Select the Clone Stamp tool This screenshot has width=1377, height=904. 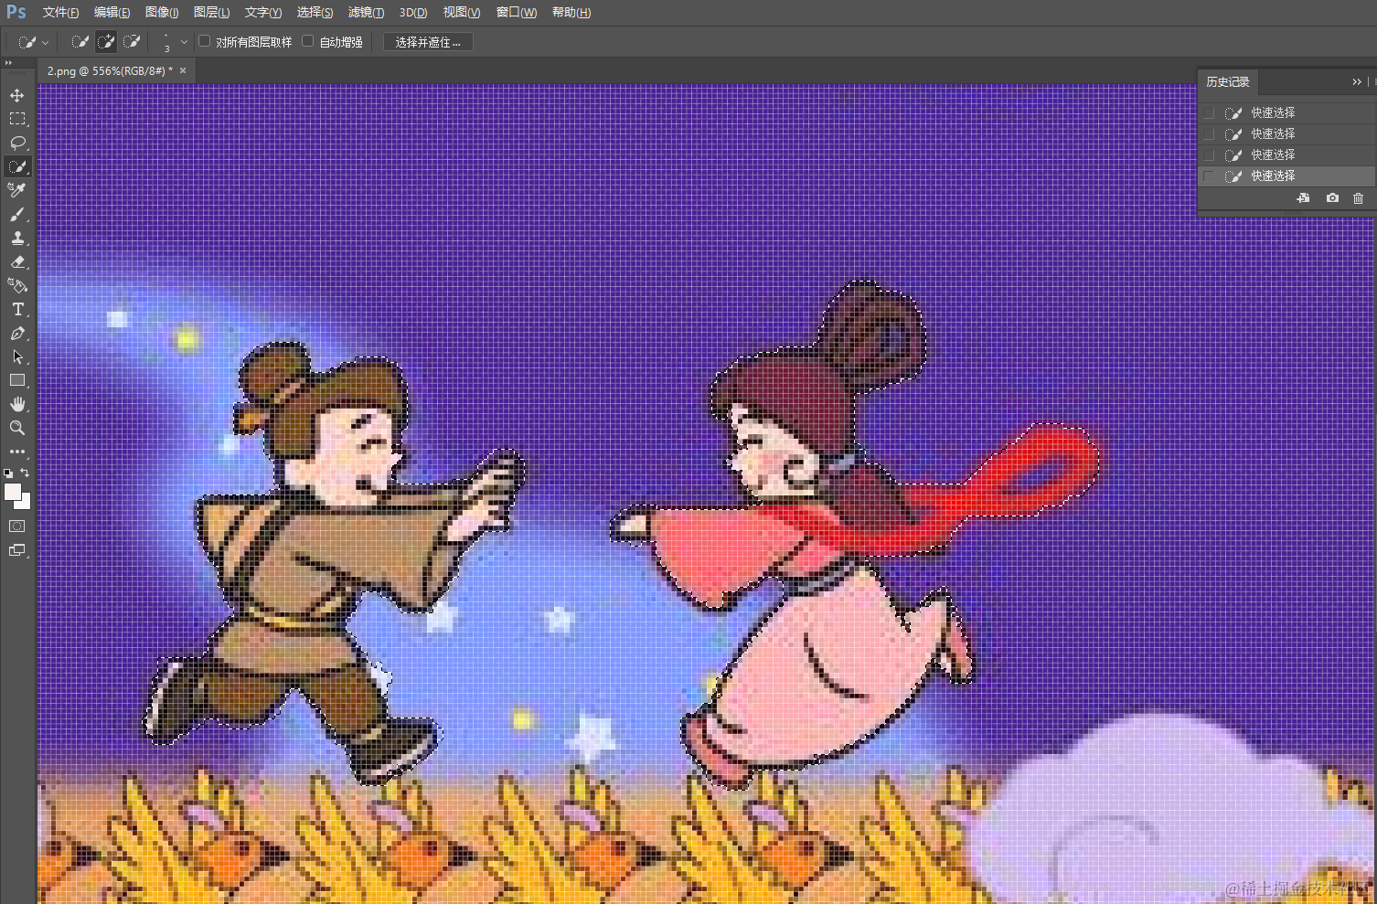[17, 238]
